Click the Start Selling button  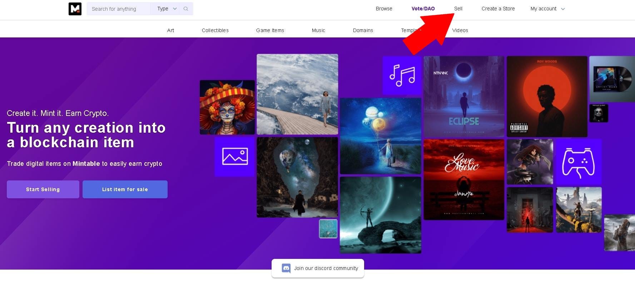pos(43,189)
